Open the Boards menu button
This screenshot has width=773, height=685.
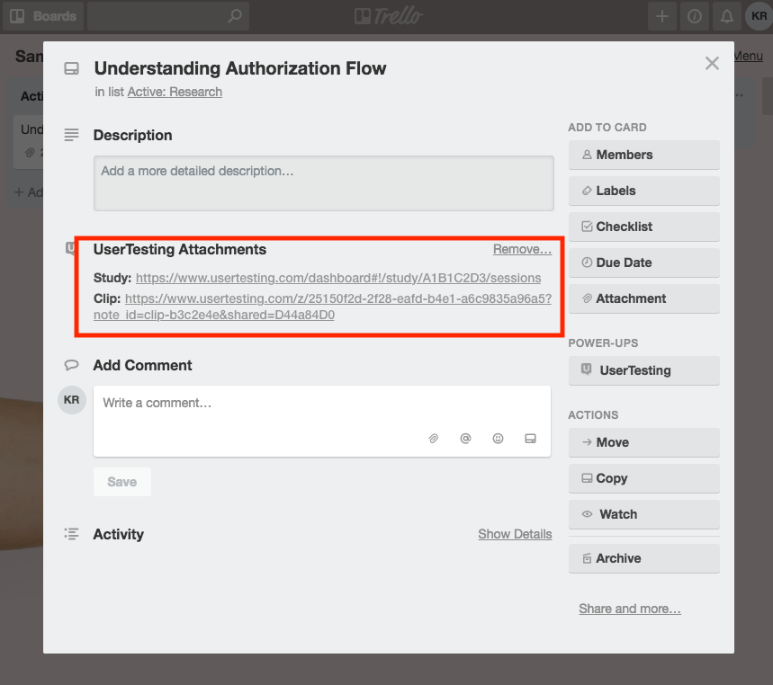[x=43, y=16]
